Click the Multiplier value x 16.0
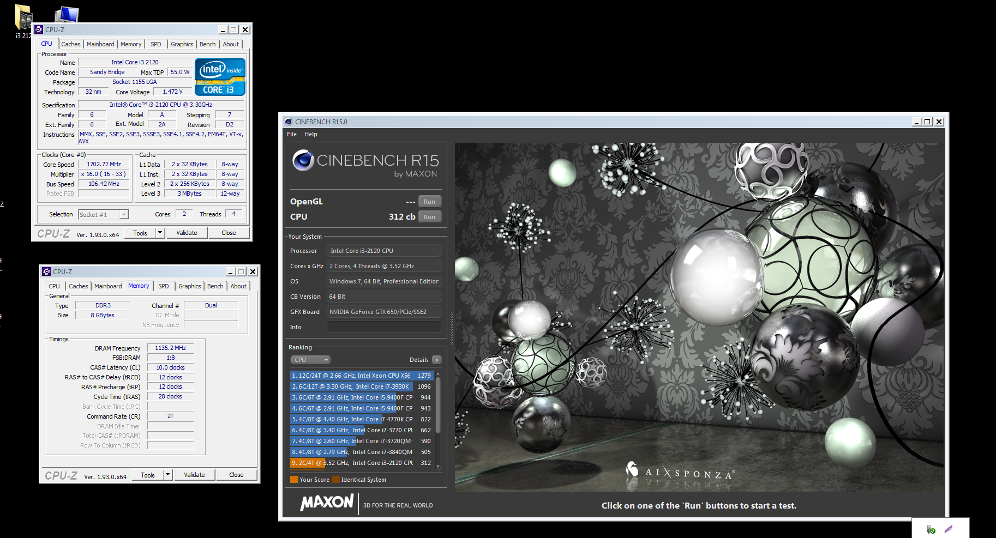996x538 pixels. 104,174
